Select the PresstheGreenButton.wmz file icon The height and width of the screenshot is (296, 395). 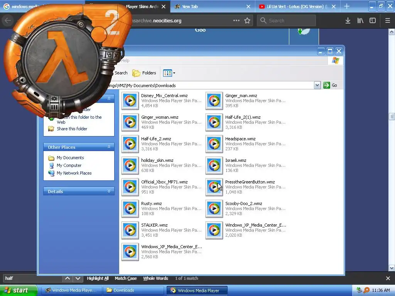[x=214, y=187]
